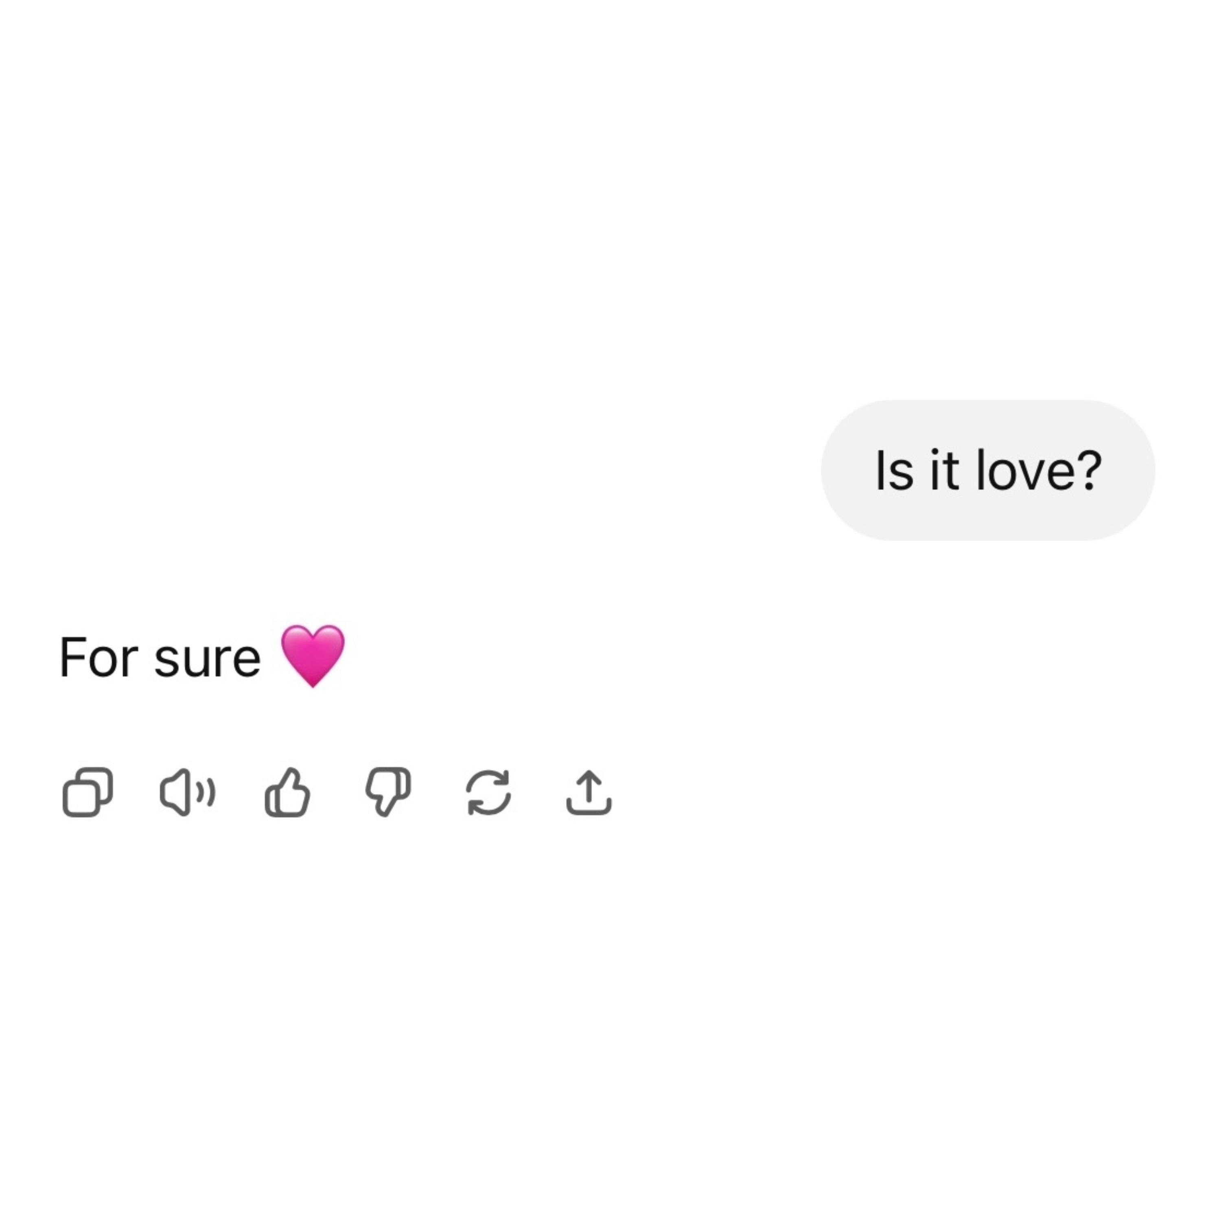Play the reply aloud using speaker icon
Viewport: 1221px width, 1221px height.
click(188, 792)
